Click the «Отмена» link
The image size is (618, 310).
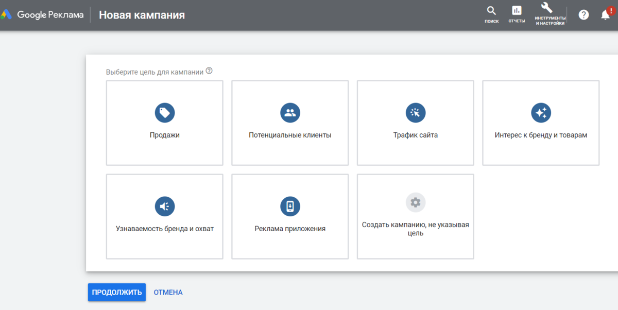point(168,292)
